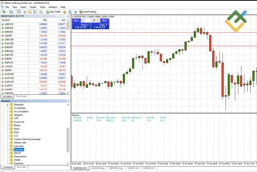Switch to the ASX200,Daily chart tab
Screen dimensions: 257x172
point(98,168)
